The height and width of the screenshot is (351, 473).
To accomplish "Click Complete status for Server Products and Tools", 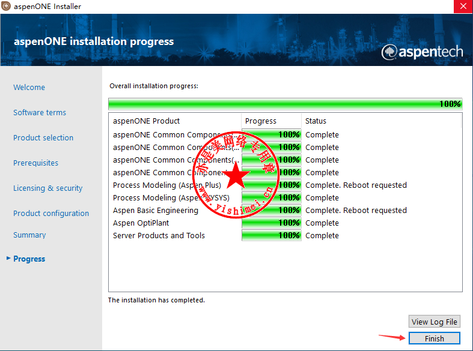I will click(x=322, y=236).
